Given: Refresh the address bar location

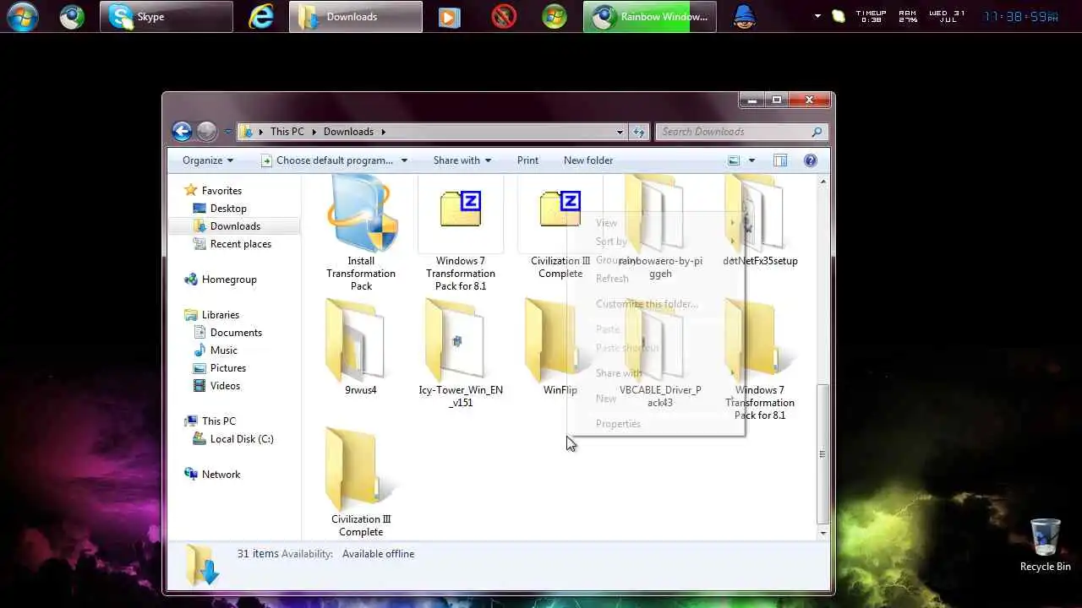Looking at the screenshot, I should (639, 132).
